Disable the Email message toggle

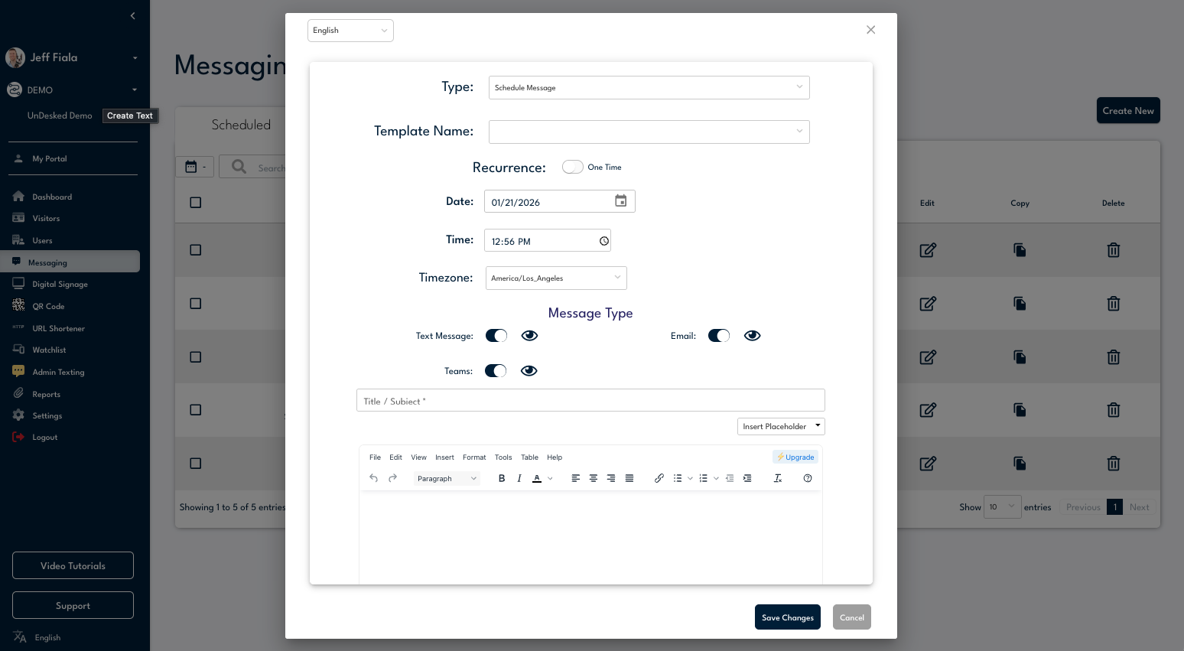tap(719, 336)
